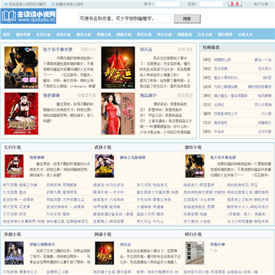Select 玄幻小说 in navigation bar
The height and width of the screenshot is (275, 275).
tap(44, 34)
